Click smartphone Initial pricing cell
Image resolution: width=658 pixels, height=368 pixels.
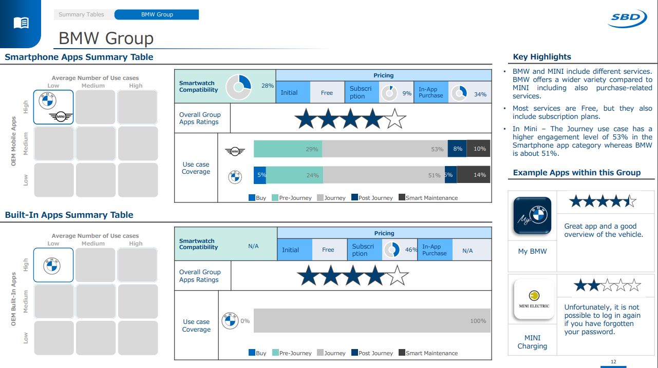tap(293, 93)
